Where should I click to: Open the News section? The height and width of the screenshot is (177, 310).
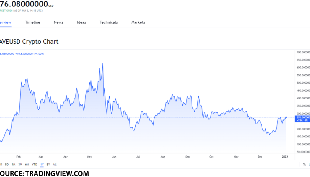[58, 22]
